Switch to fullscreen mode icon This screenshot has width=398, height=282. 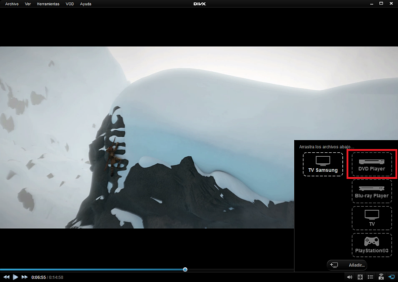[360, 277]
